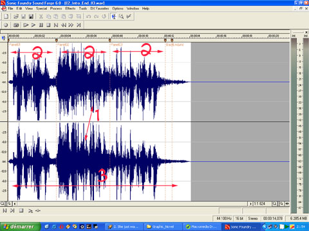The width and height of the screenshot is (309, 231).
Task: Pause playback from the transport toolbar
Action: click(41, 25)
